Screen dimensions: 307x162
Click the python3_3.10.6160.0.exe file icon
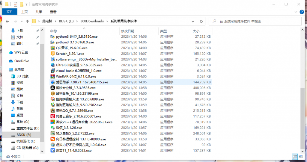click(x=52, y=42)
